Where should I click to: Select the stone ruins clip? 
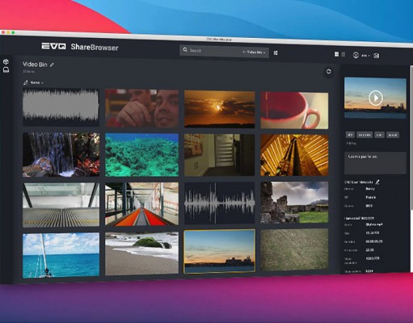click(x=294, y=203)
